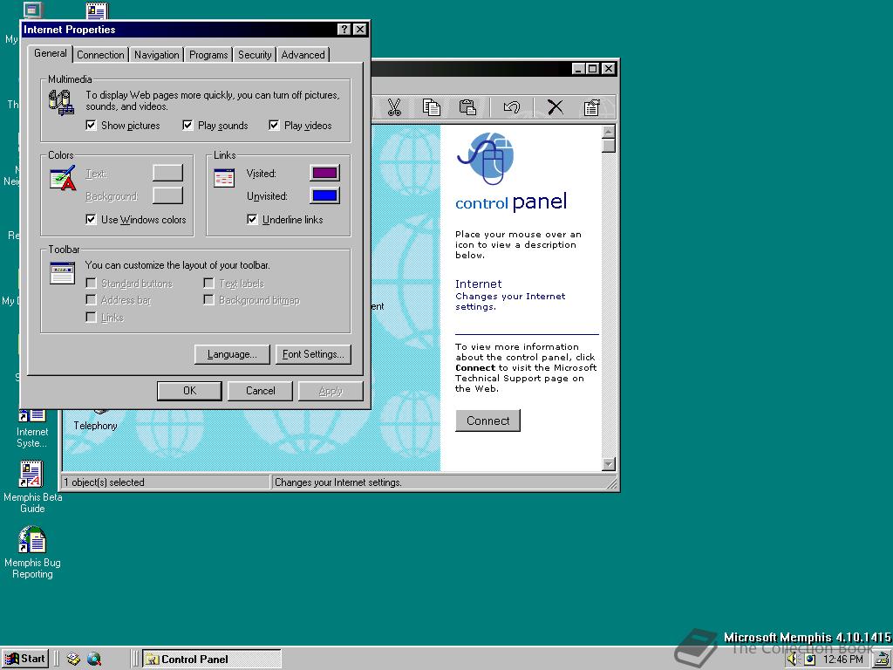Click the Toolbar section window icon

tap(62, 273)
